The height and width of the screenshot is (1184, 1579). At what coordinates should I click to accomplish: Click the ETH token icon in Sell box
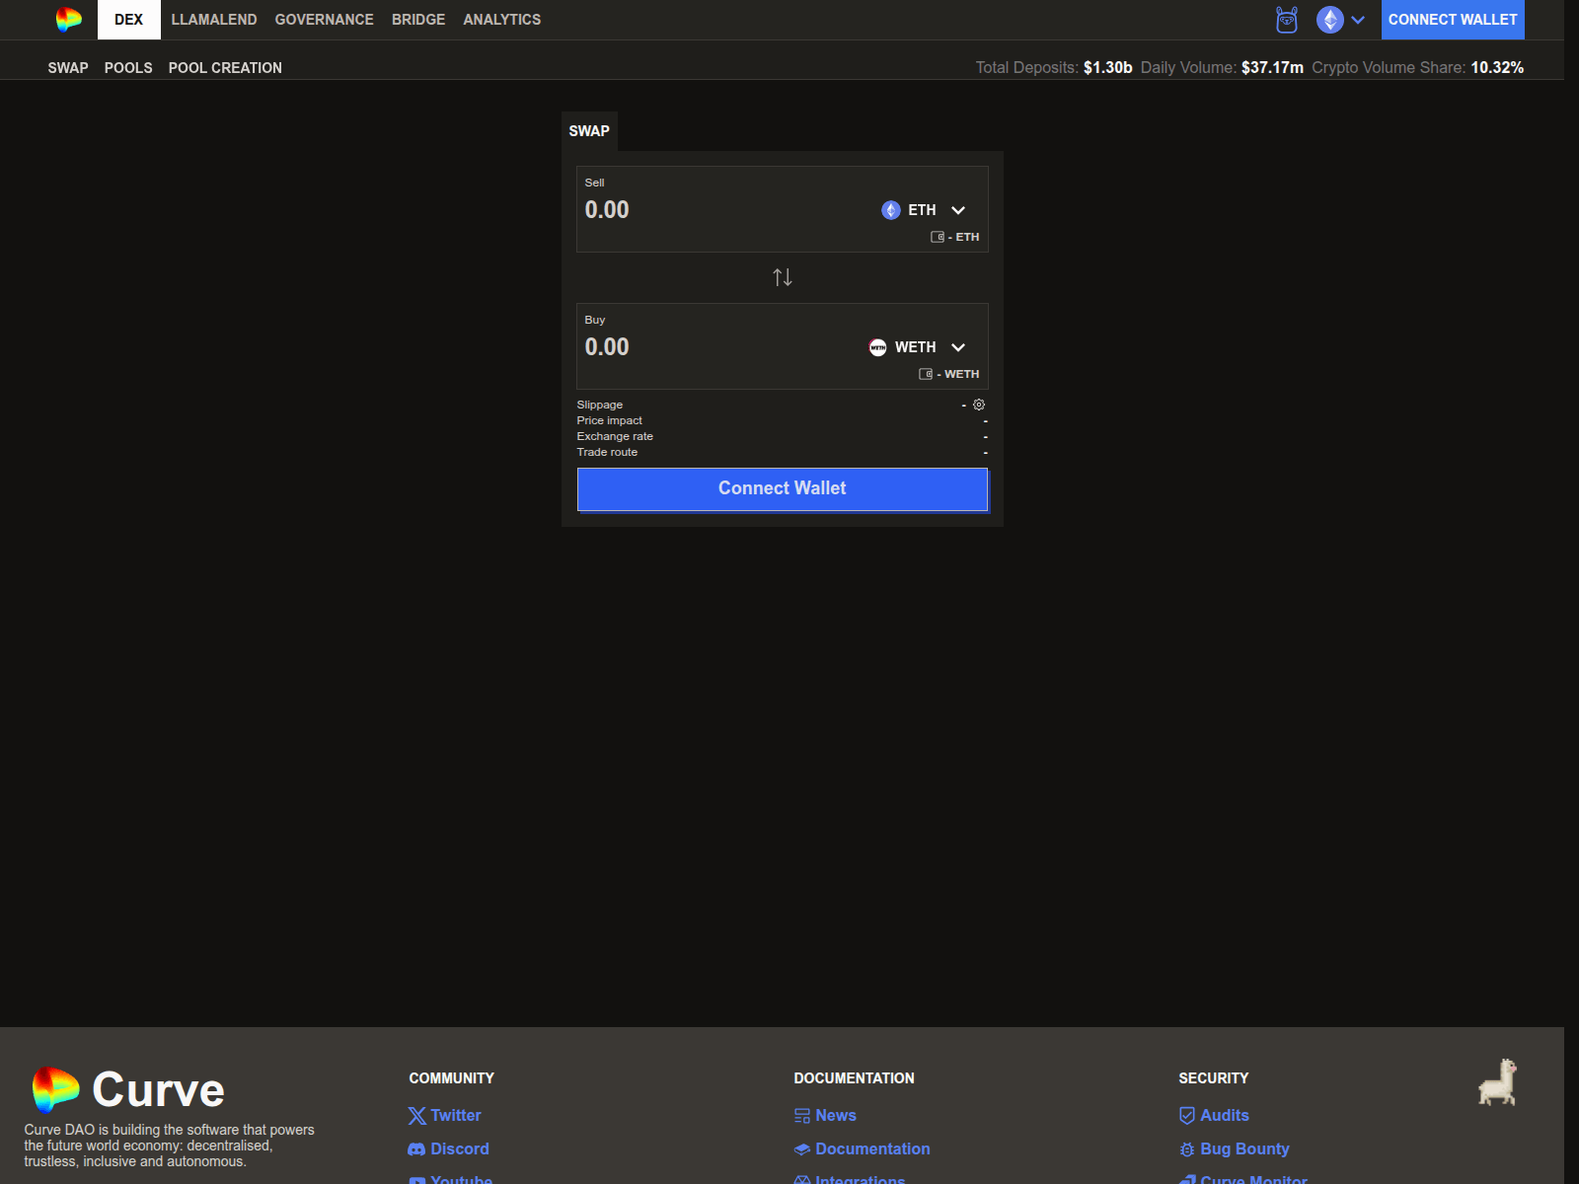coord(891,210)
